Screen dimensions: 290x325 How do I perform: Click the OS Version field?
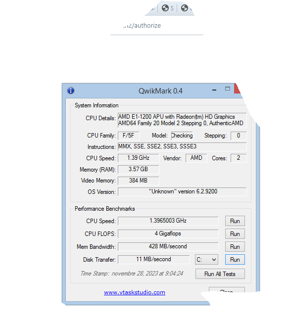[x=182, y=192]
